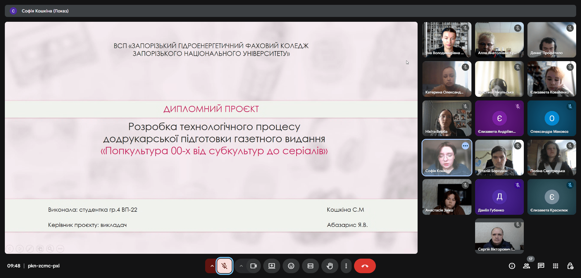This screenshot has height=278, width=581.
Task: Start screen presentation with Present now
Action: click(x=271, y=266)
